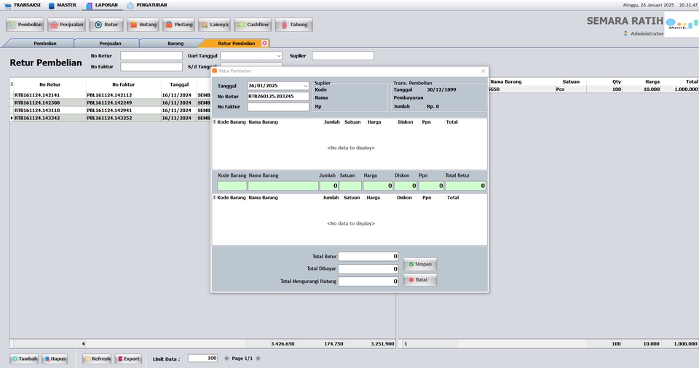Click the Tambah button
The image size is (699, 368).
click(24, 359)
